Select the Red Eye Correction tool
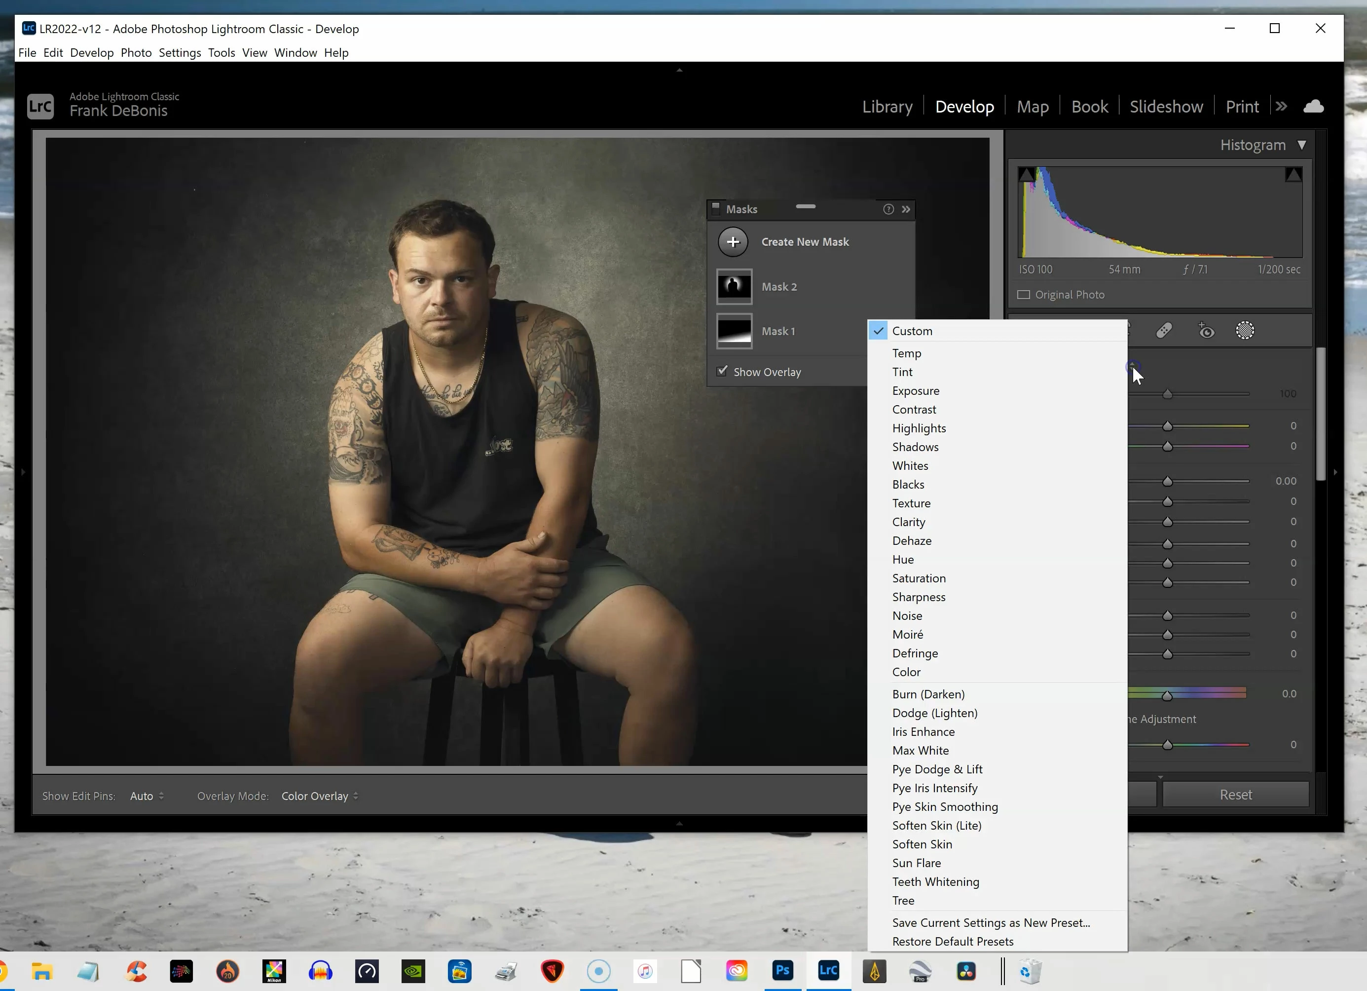The height and width of the screenshot is (991, 1367). coord(1206,330)
